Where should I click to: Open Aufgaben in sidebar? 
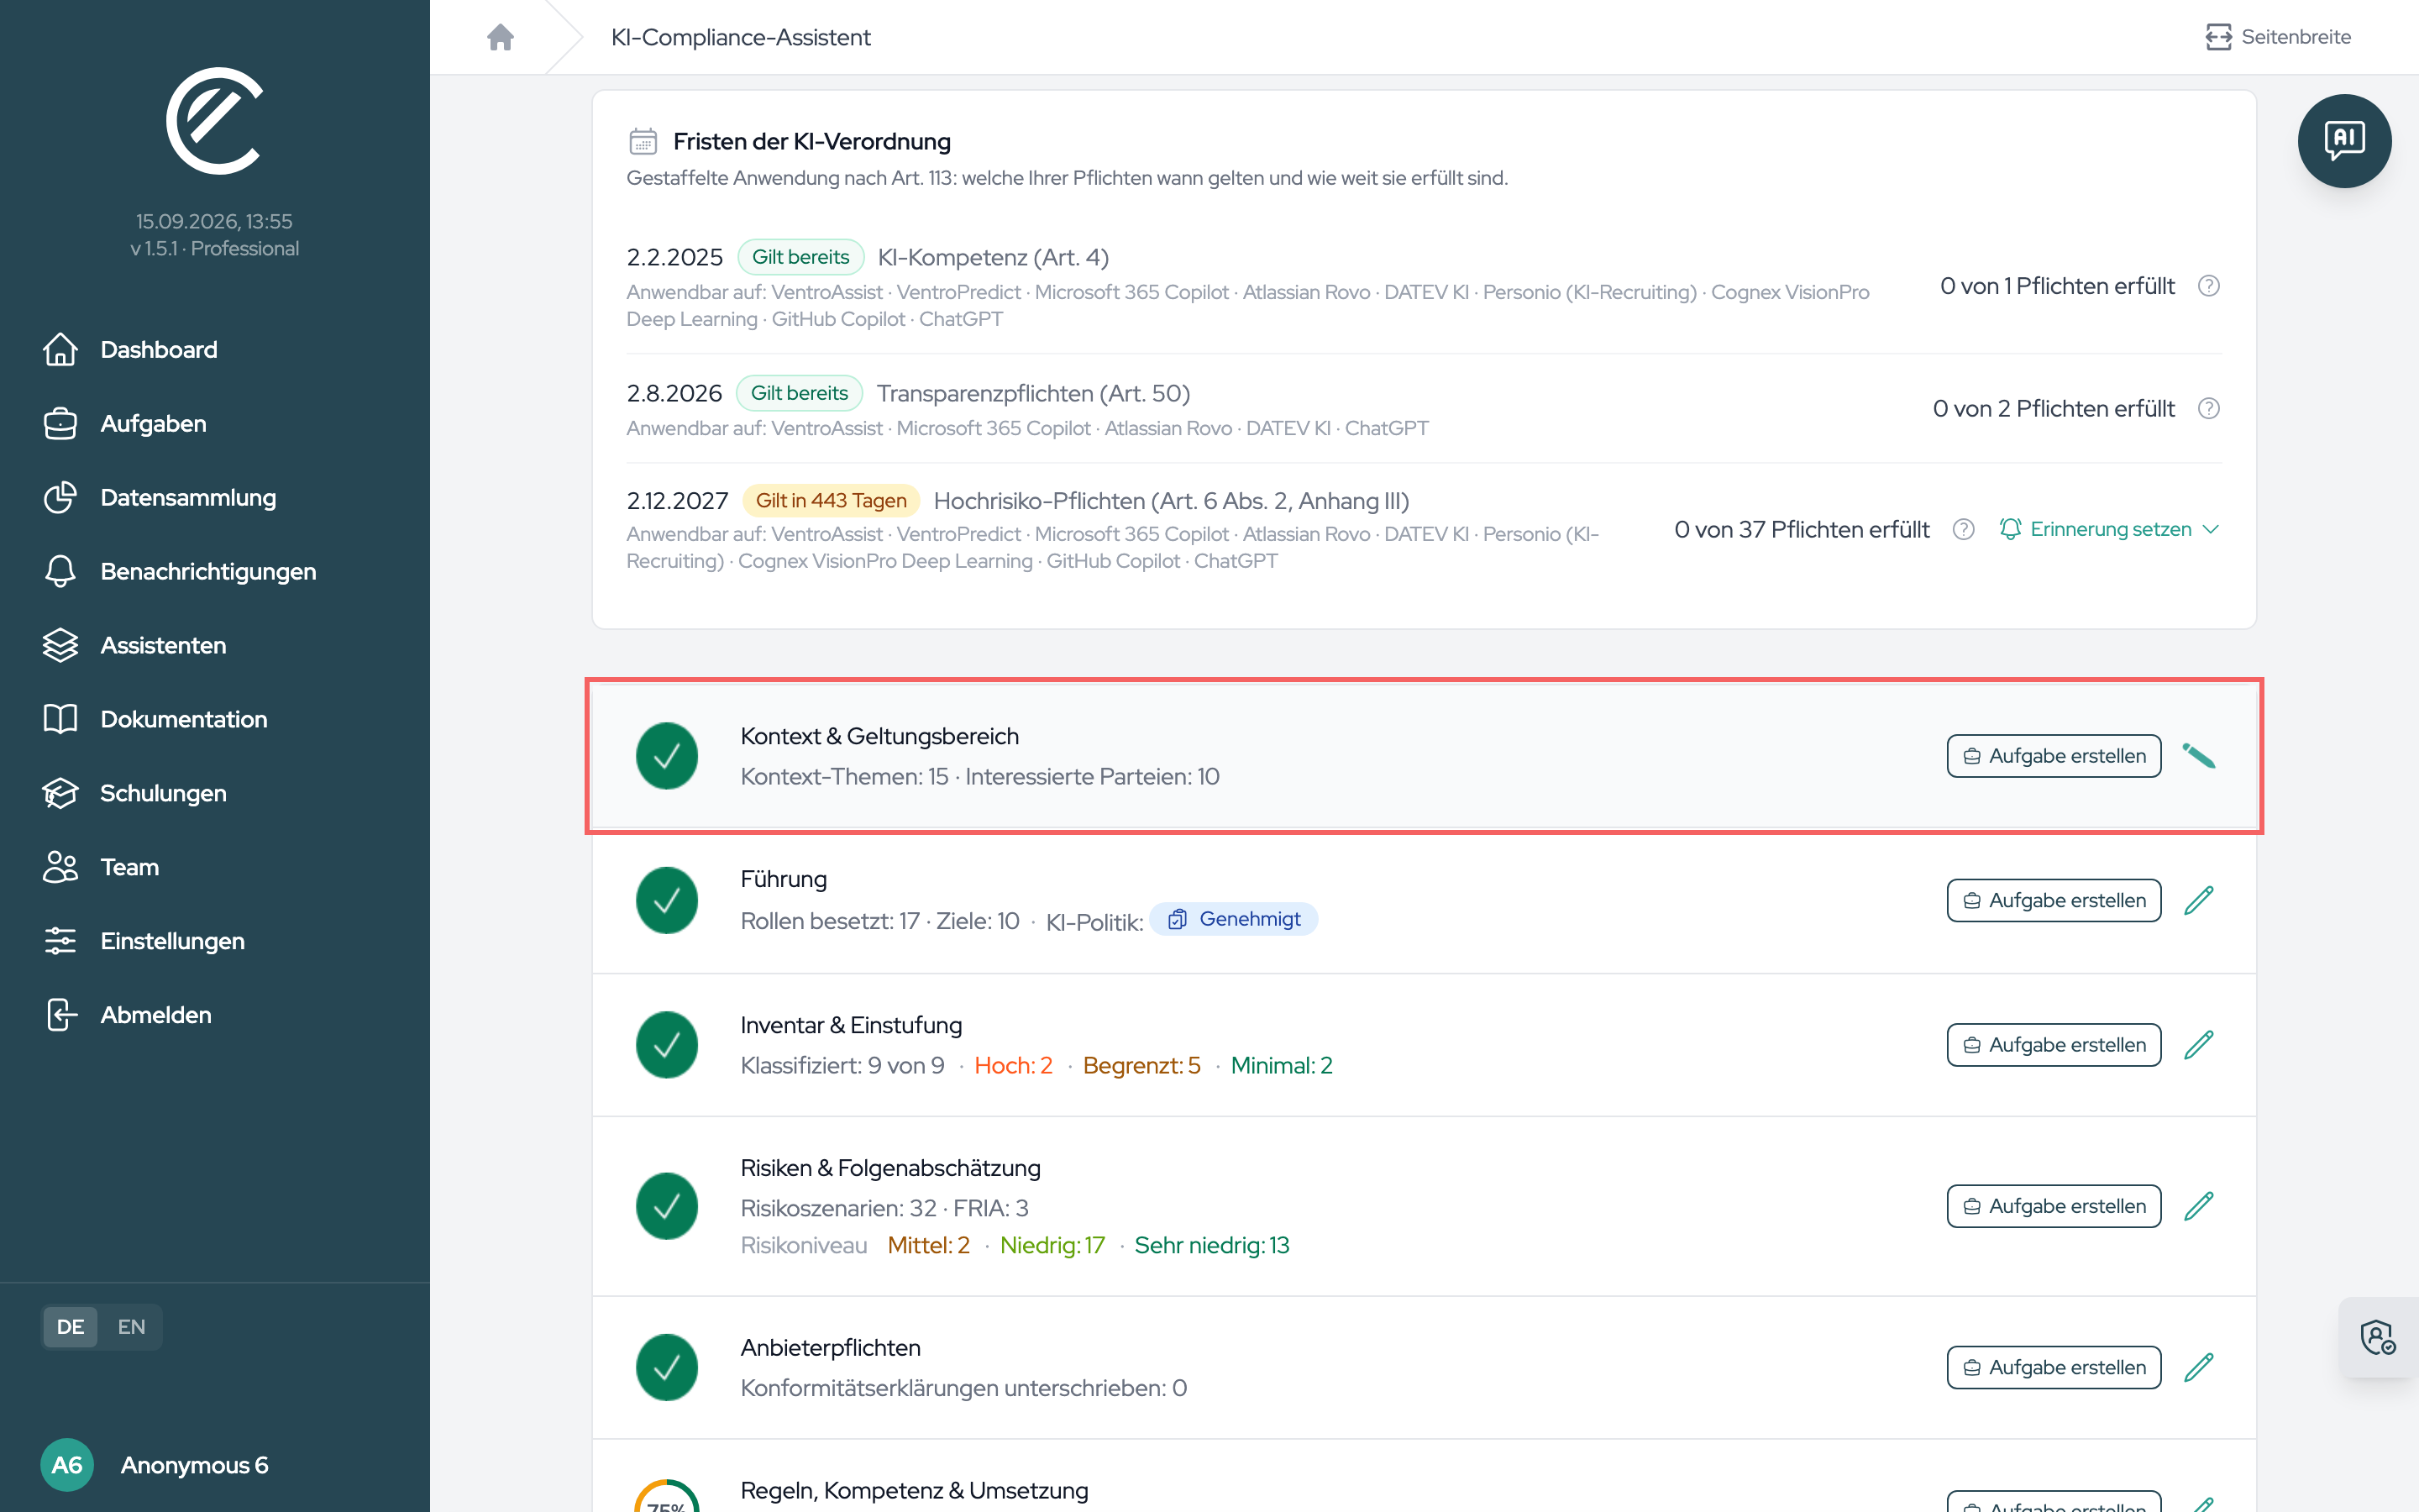[125, 423]
